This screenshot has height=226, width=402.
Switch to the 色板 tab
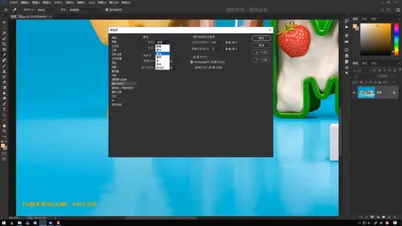(x=364, y=19)
